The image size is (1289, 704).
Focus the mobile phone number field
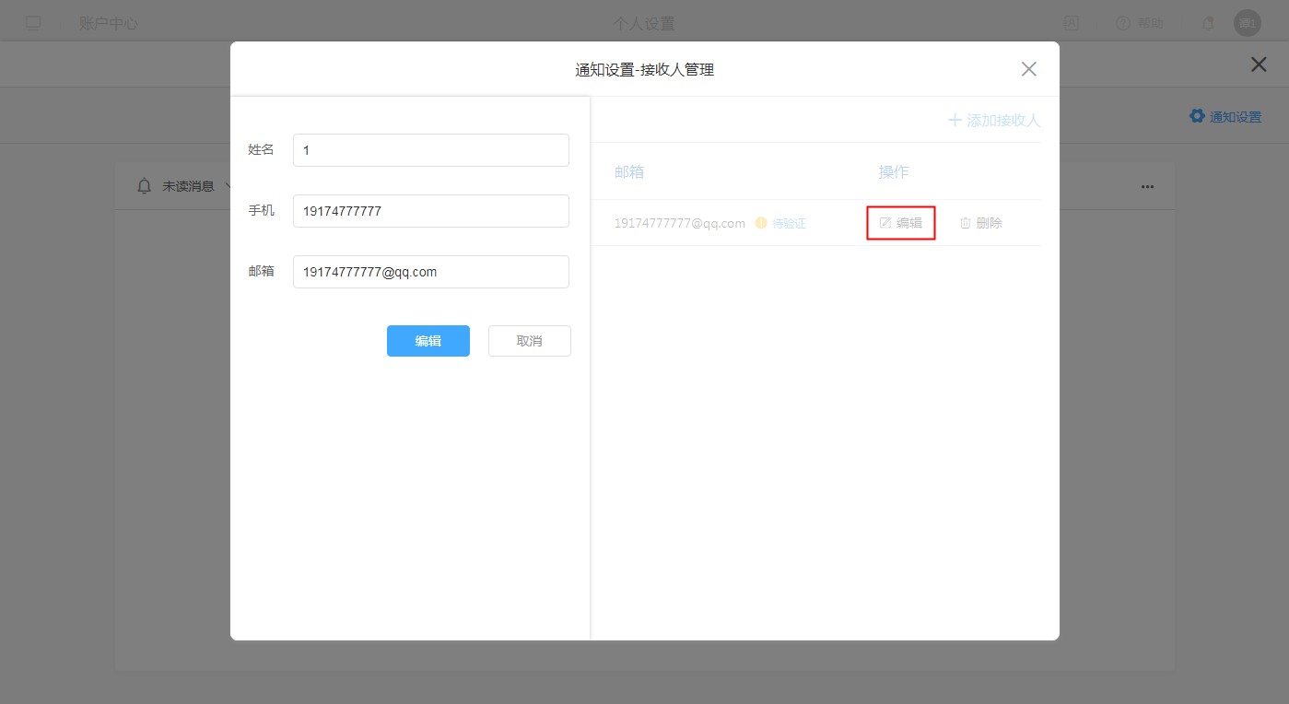(430, 211)
